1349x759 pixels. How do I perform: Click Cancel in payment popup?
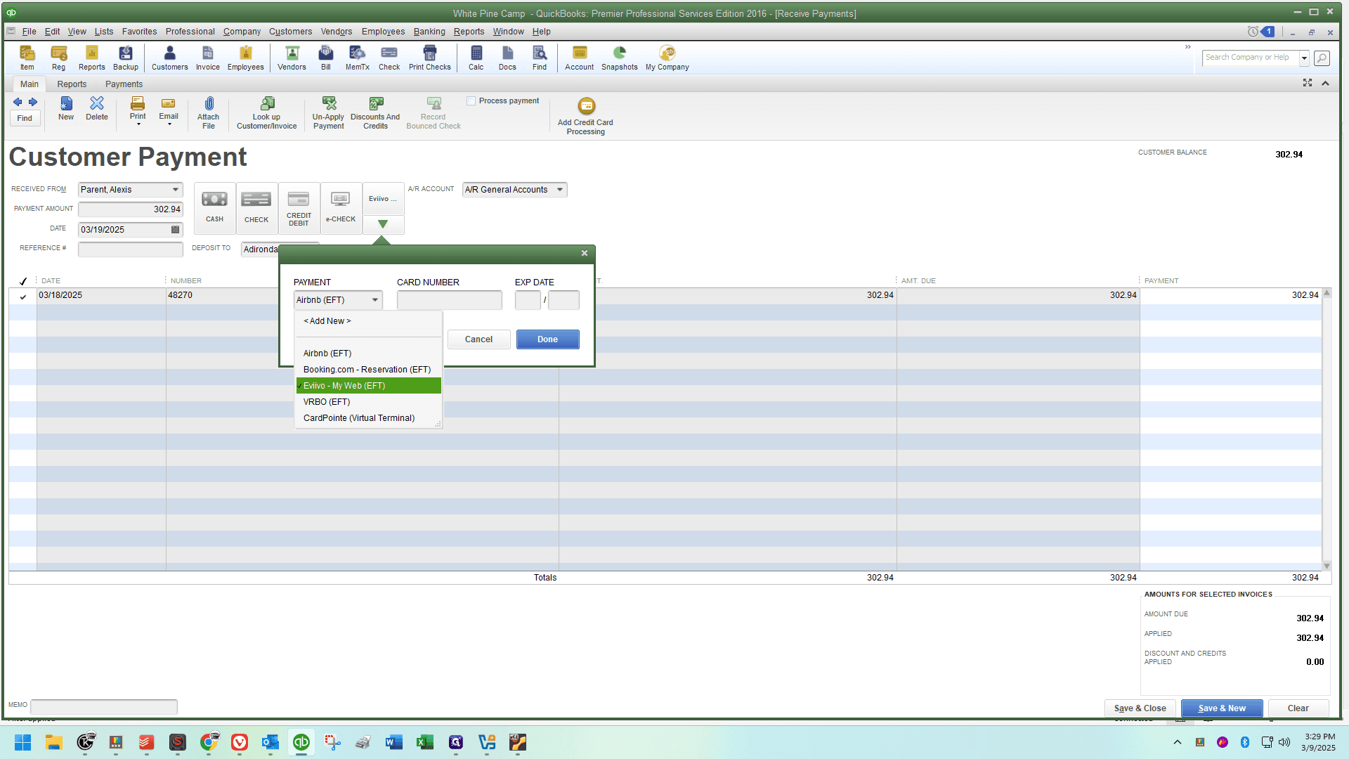tap(479, 339)
